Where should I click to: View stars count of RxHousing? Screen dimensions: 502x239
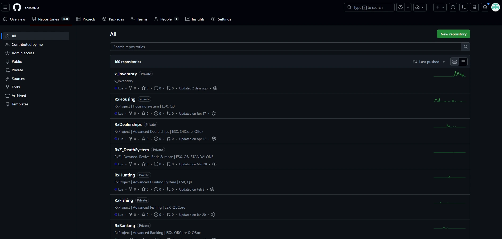145,113
